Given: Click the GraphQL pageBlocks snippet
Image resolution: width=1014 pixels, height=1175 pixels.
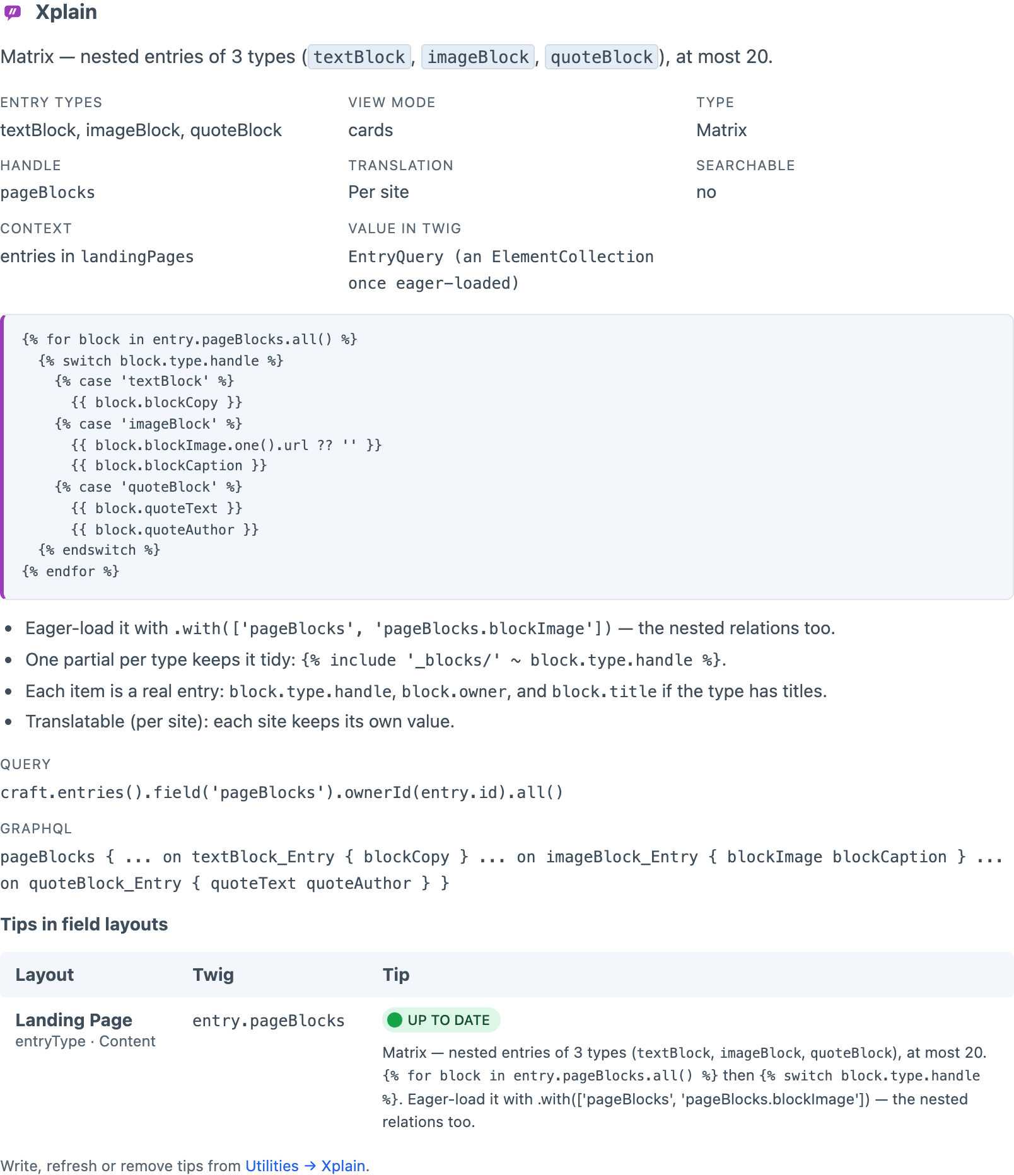Looking at the screenshot, I should click(x=502, y=870).
